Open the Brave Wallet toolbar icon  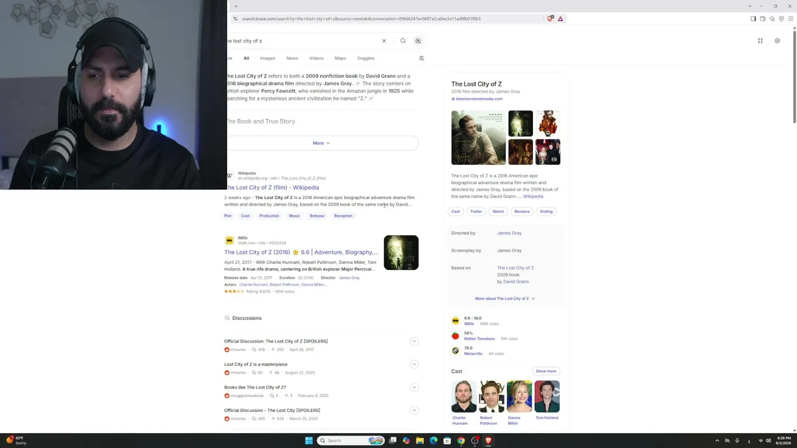coord(763,19)
